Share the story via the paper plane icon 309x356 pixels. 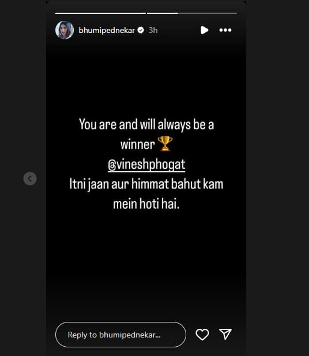[225, 334]
